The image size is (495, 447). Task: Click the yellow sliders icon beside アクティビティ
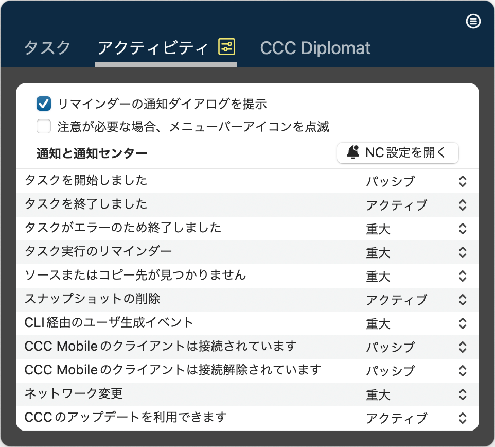tap(226, 47)
